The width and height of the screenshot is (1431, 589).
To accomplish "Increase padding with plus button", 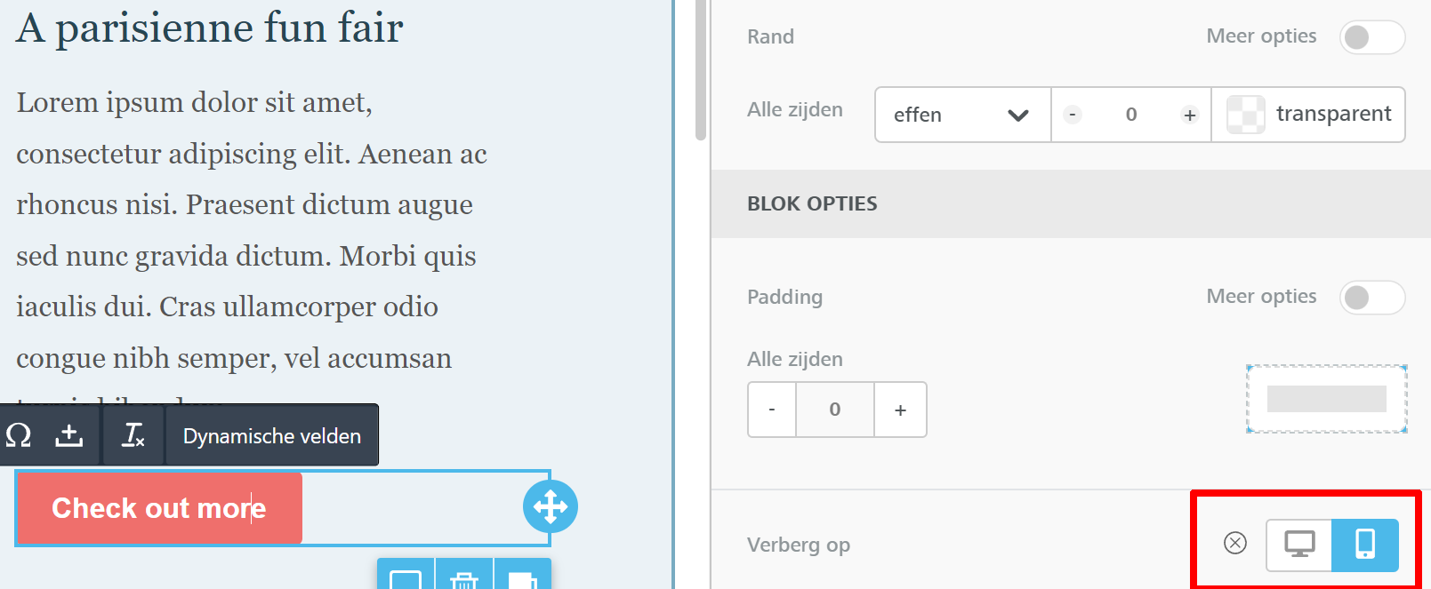I will 900,410.
